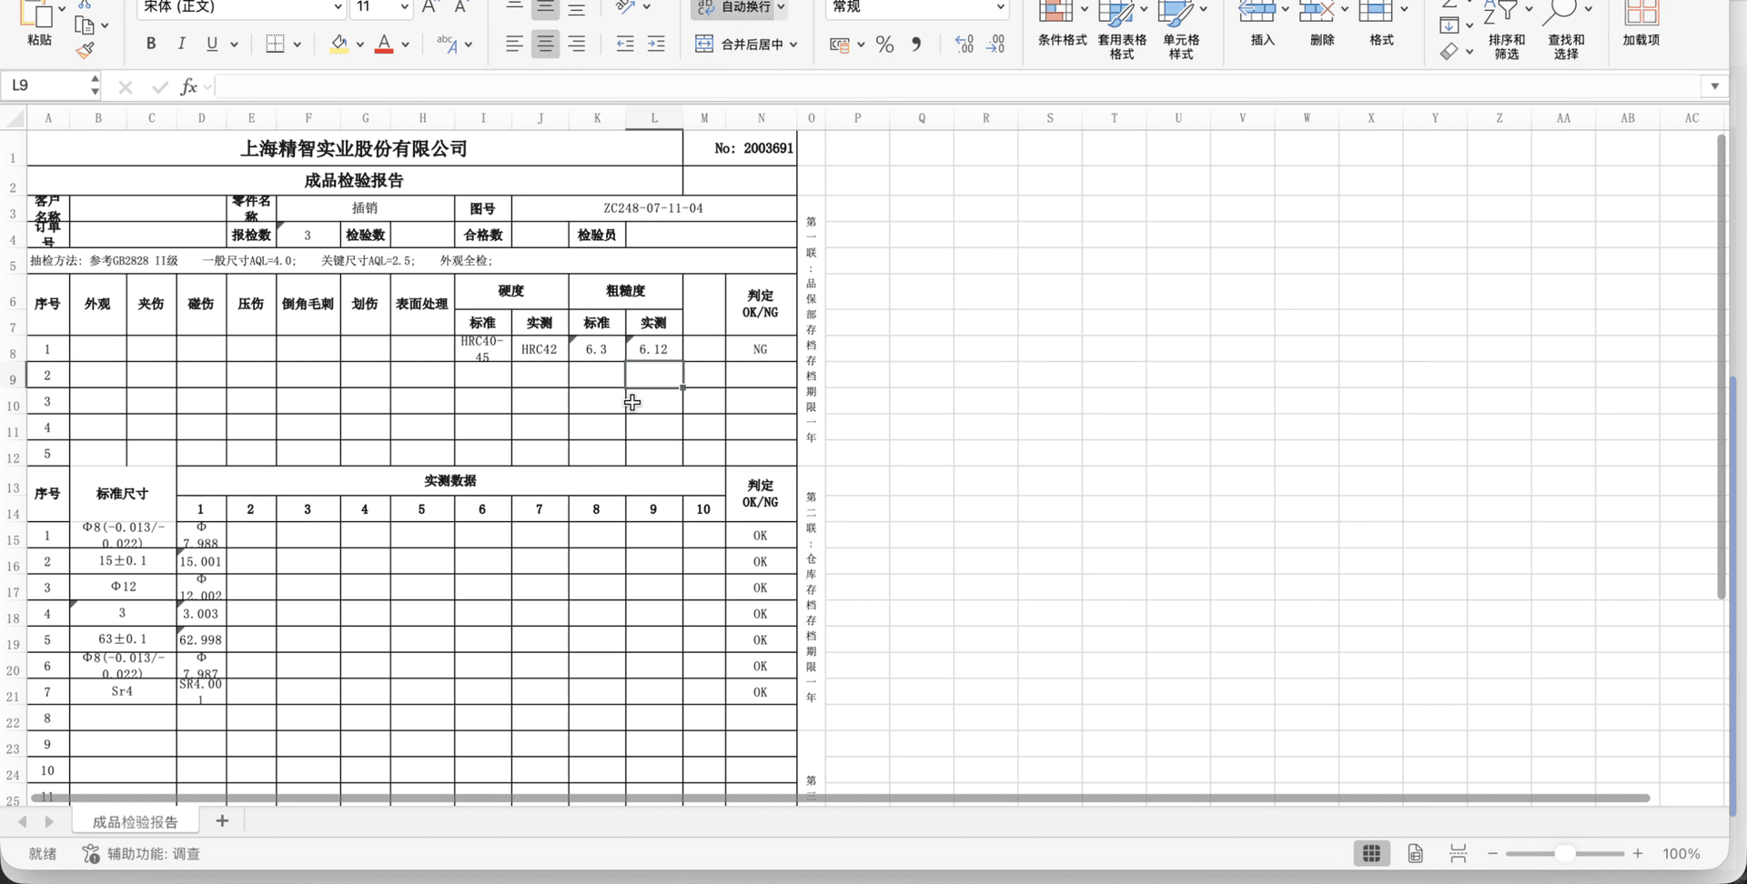Click the Format Painter brush icon
The width and height of the screenshot is (1747, 884).
(x=86, y=51)
